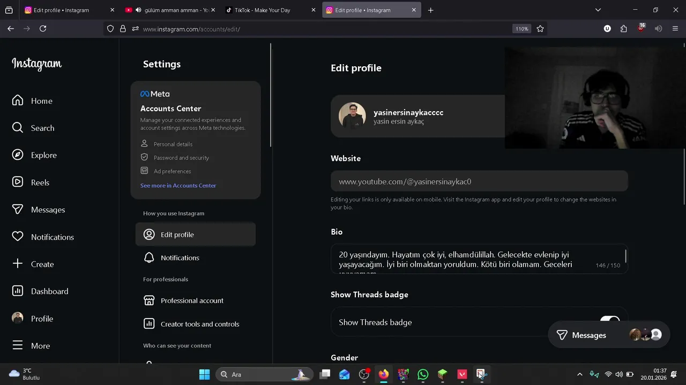The image size is (686, 385).
Task: Open WhatsApp from the taskbar
Action: pyautogui.click(x=423, y=374)
